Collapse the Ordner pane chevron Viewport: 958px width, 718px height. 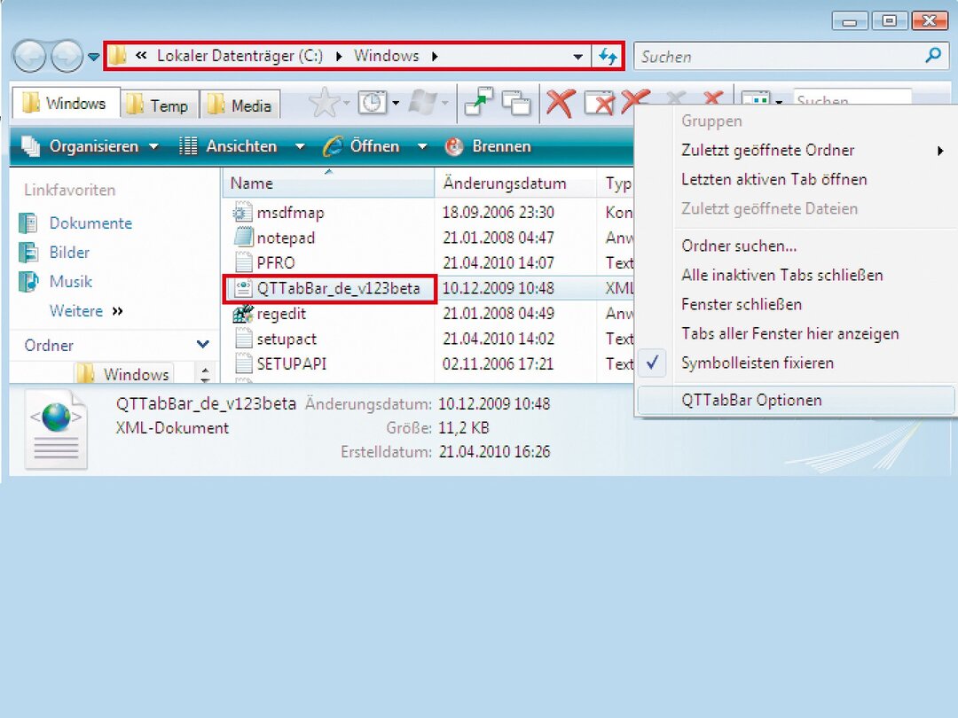203,345
